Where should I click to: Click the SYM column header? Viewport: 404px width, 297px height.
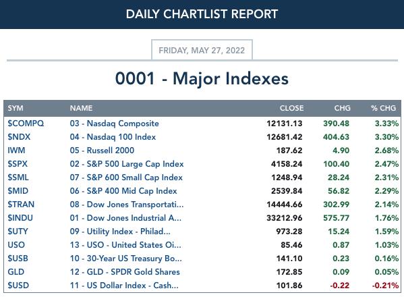[16, 108]
